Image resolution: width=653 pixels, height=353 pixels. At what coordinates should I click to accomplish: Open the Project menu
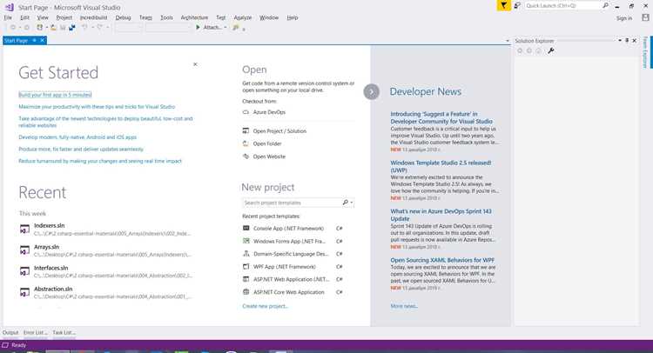[64, 17]
